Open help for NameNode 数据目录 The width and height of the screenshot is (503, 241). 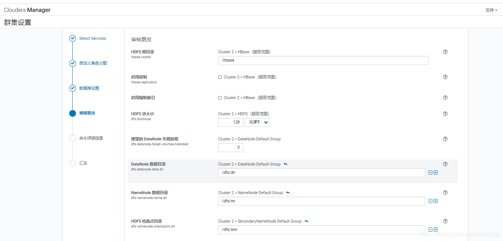445,193
